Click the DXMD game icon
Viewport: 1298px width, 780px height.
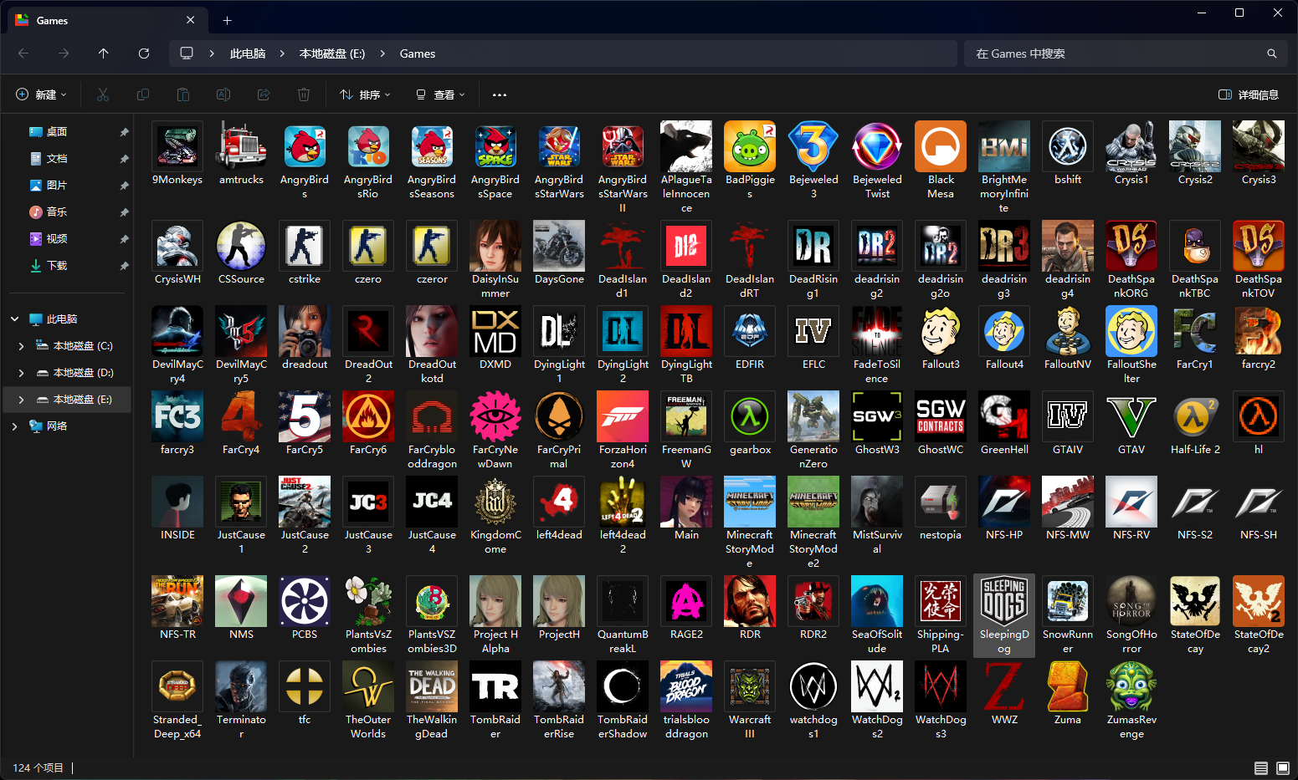(495, 332)
